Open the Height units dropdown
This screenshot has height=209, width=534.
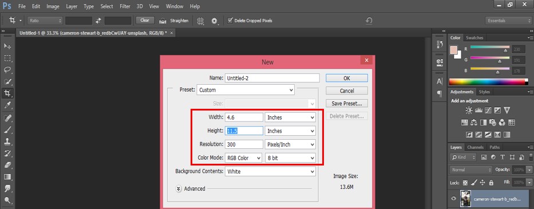pos(290,131)
